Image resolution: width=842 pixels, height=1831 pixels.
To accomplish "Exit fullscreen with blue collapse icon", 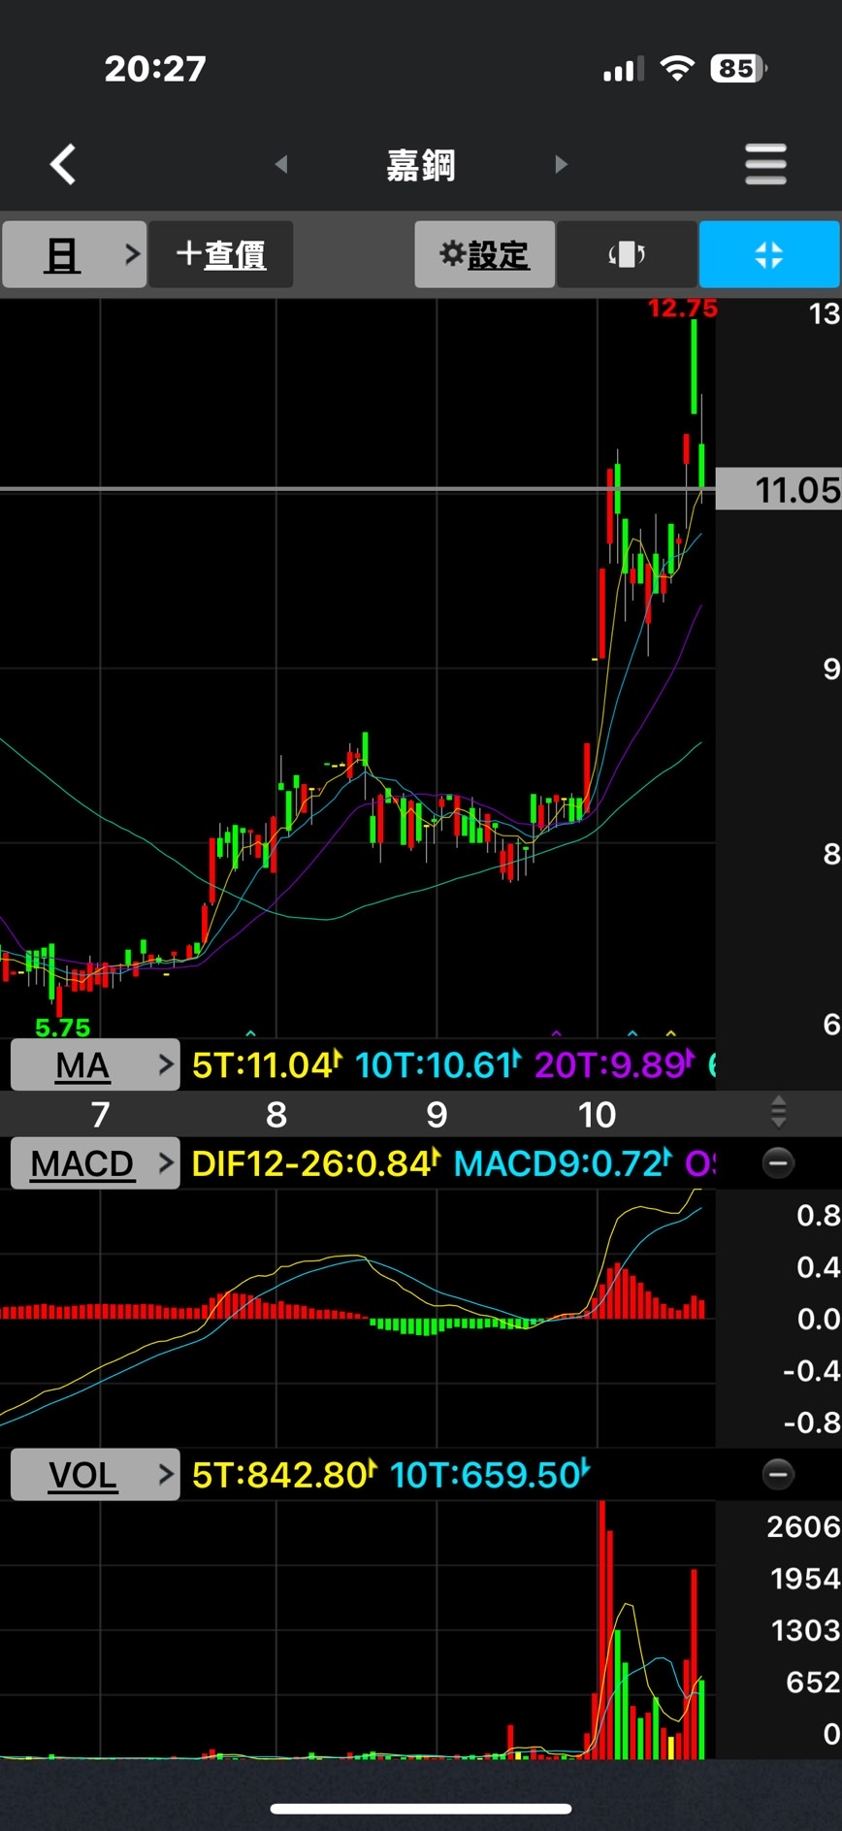I will (x=769, y=254).
